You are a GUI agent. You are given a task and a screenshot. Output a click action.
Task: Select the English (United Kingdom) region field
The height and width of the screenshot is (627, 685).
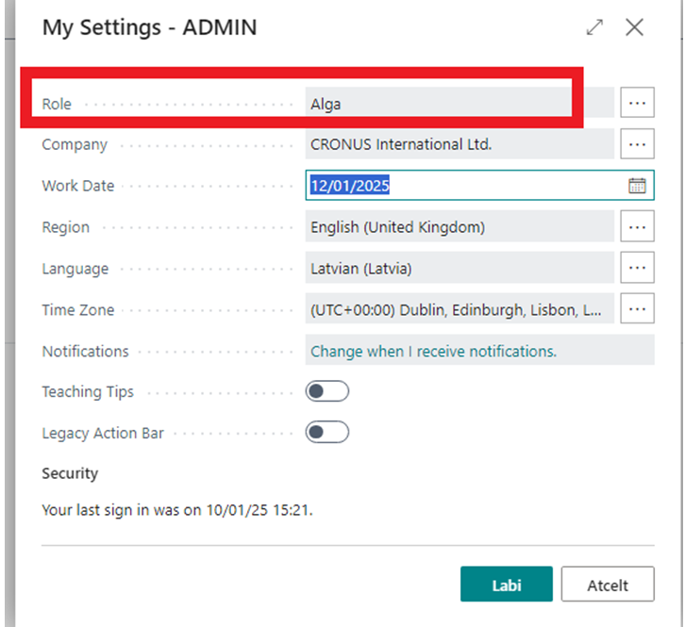(459, 227)
